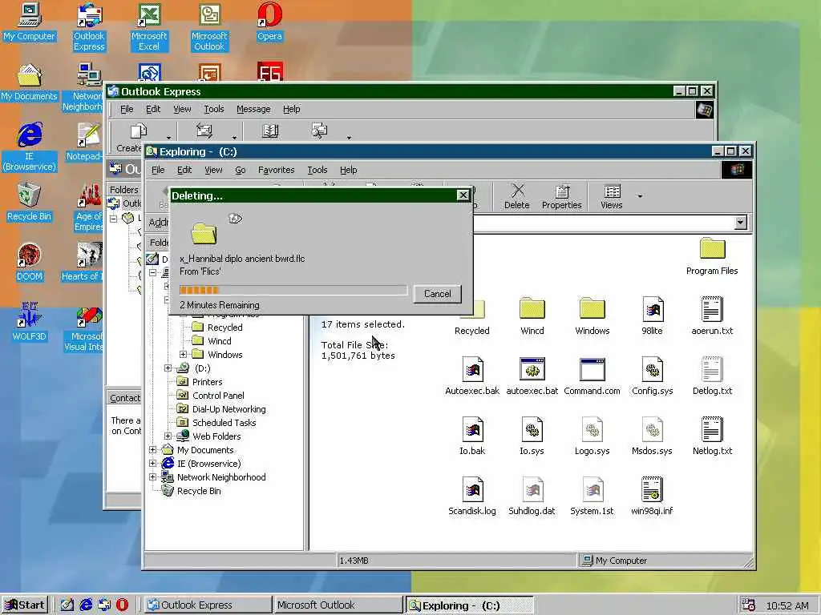Open Microsoft Excel desktop shortcut
This screenshot has width=821, height=615.
(x=149, y=26)
